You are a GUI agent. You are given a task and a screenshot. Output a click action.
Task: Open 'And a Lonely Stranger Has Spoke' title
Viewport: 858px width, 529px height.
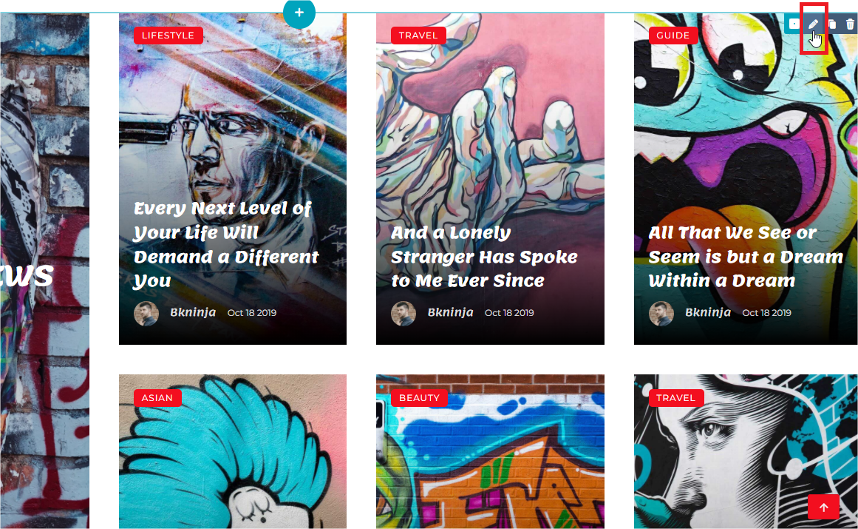pyautogui.click(x=484, y=257)
